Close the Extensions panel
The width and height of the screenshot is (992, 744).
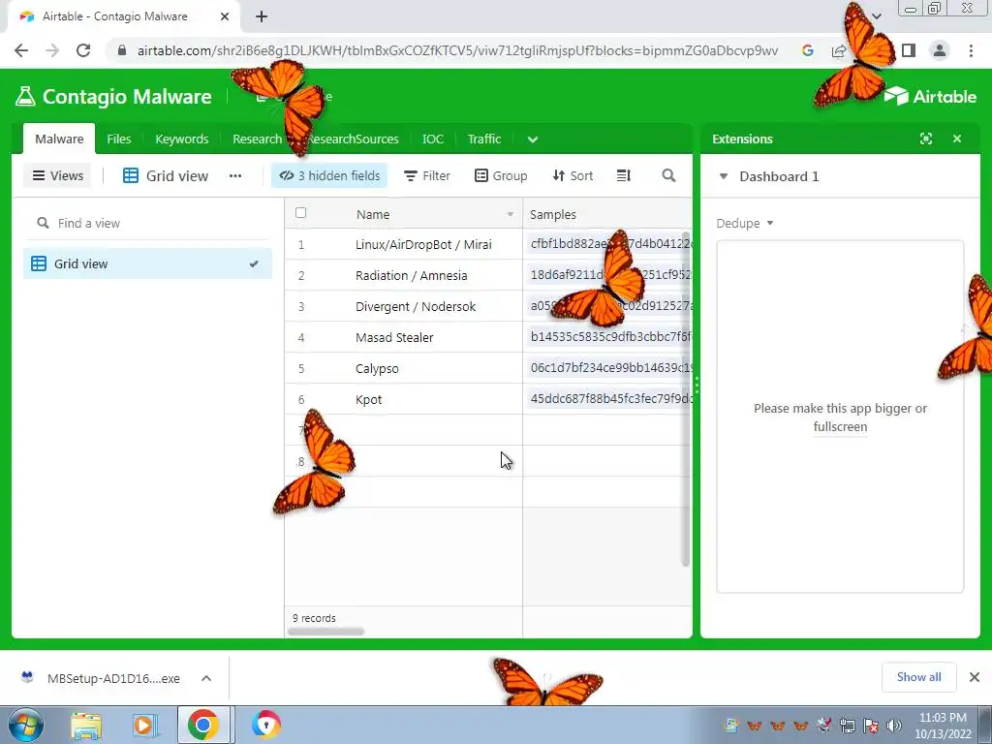coord(957,139)
